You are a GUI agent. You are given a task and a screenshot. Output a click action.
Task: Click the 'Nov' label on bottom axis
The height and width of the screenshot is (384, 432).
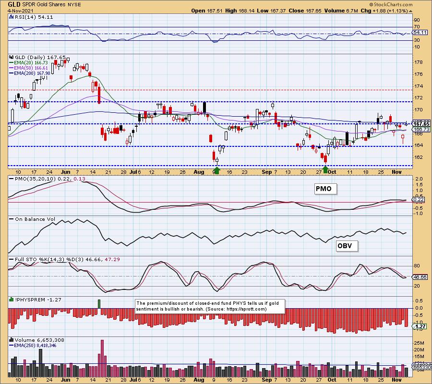[396, 380]
